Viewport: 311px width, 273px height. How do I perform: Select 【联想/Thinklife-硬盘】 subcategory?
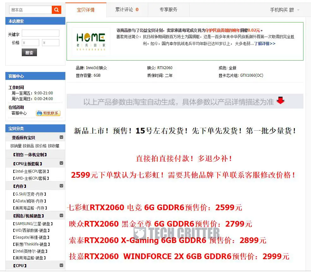[31, 244]
